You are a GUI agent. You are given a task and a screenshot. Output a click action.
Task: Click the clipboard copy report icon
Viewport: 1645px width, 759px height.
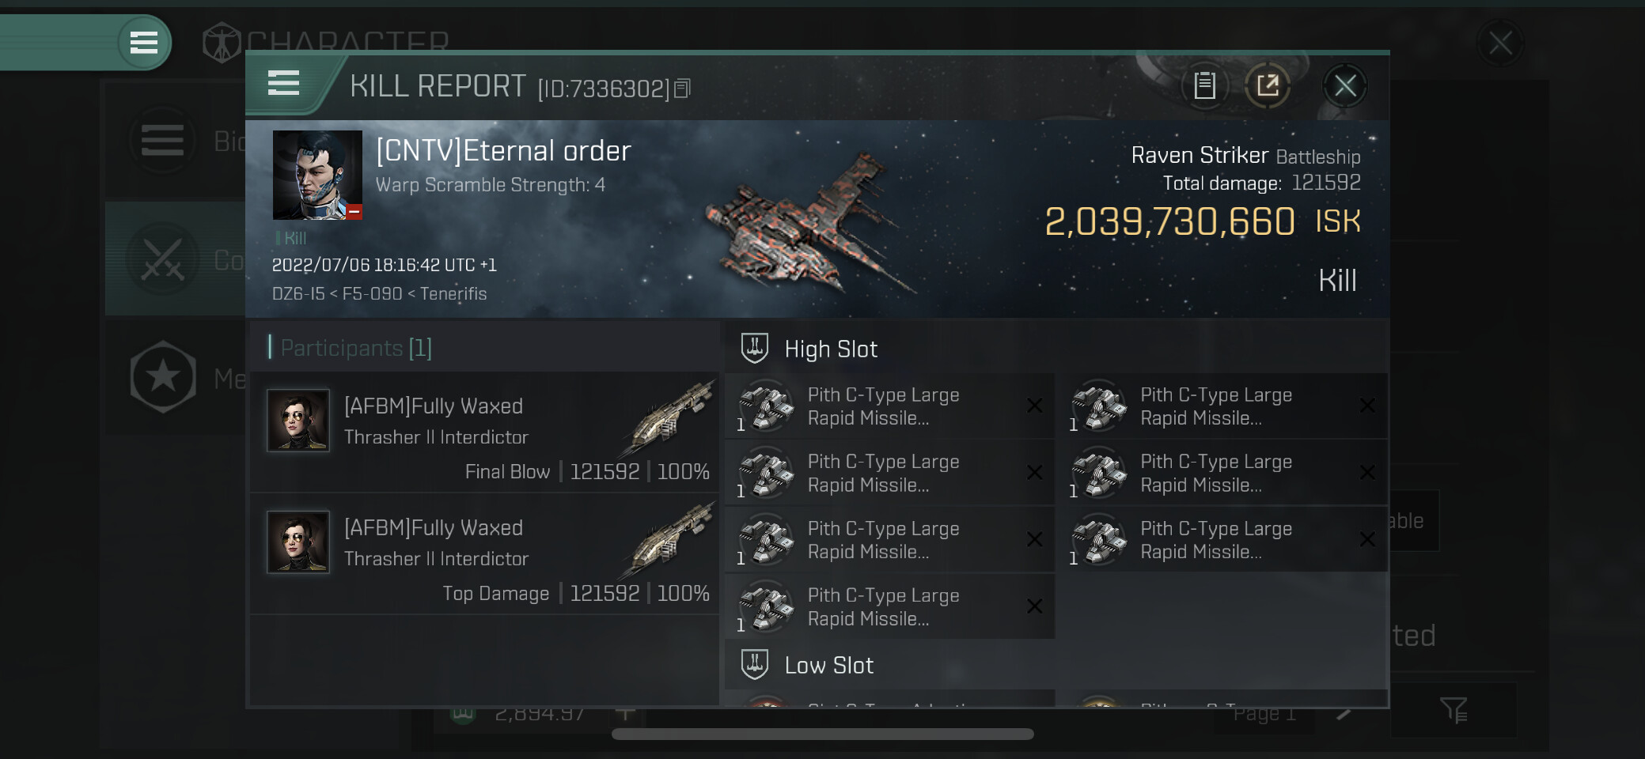[1204, 85]
